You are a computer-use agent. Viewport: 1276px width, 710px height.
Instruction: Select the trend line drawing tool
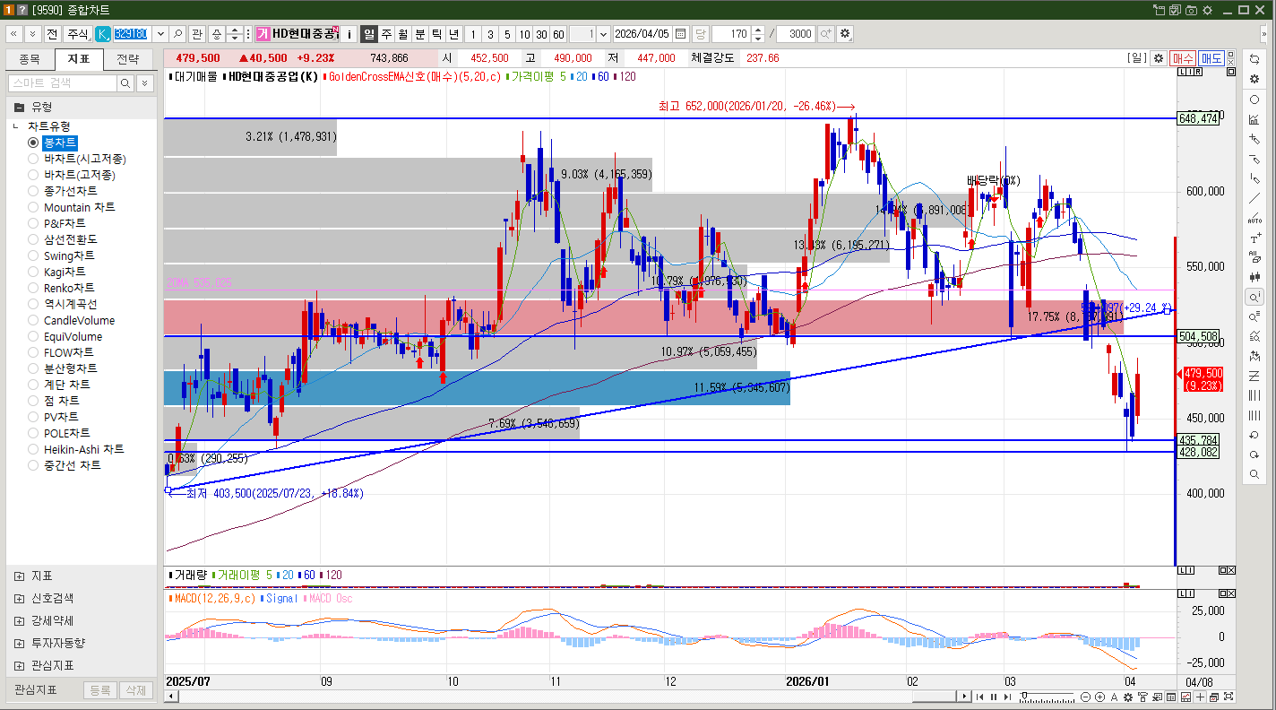[1254, 198]
